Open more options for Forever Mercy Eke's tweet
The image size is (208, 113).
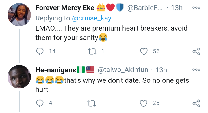196,8
